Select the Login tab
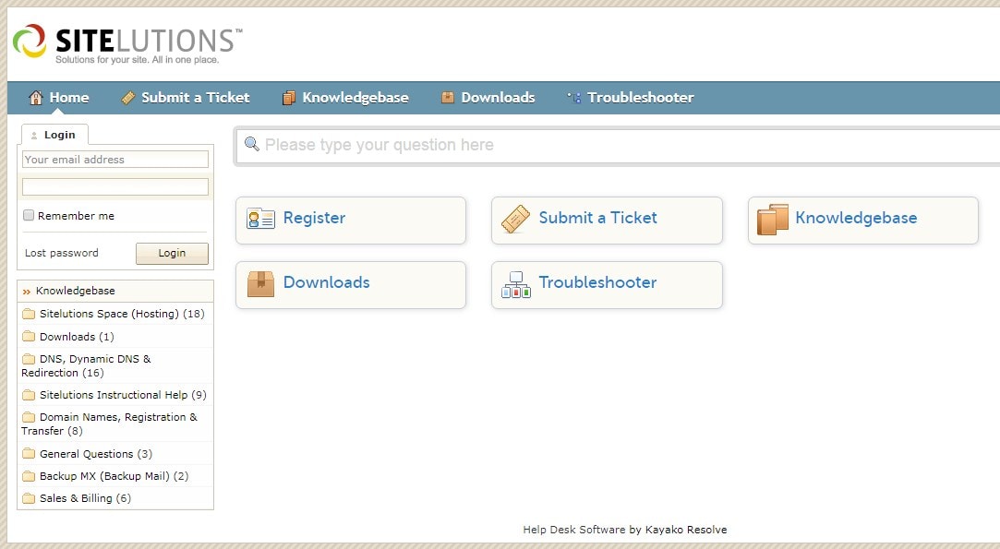This screenshot has height=549, width=1000. (54, 135)
